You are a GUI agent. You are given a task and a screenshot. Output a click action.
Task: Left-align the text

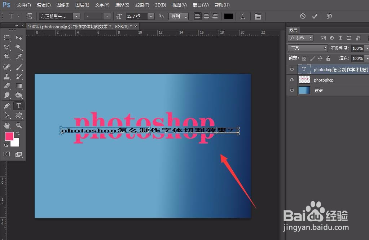pyautogui.click(x=197, y=16)
